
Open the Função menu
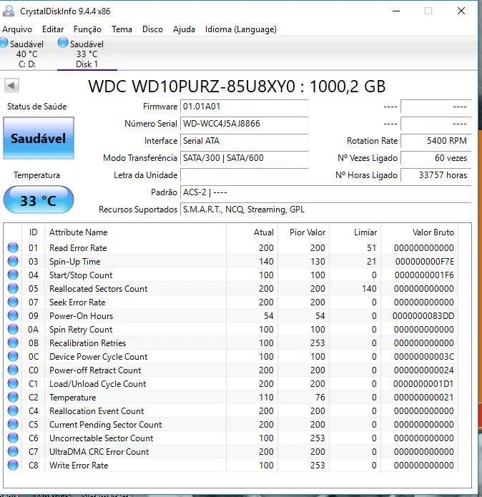pyautogui.click(x=87, y=29)
